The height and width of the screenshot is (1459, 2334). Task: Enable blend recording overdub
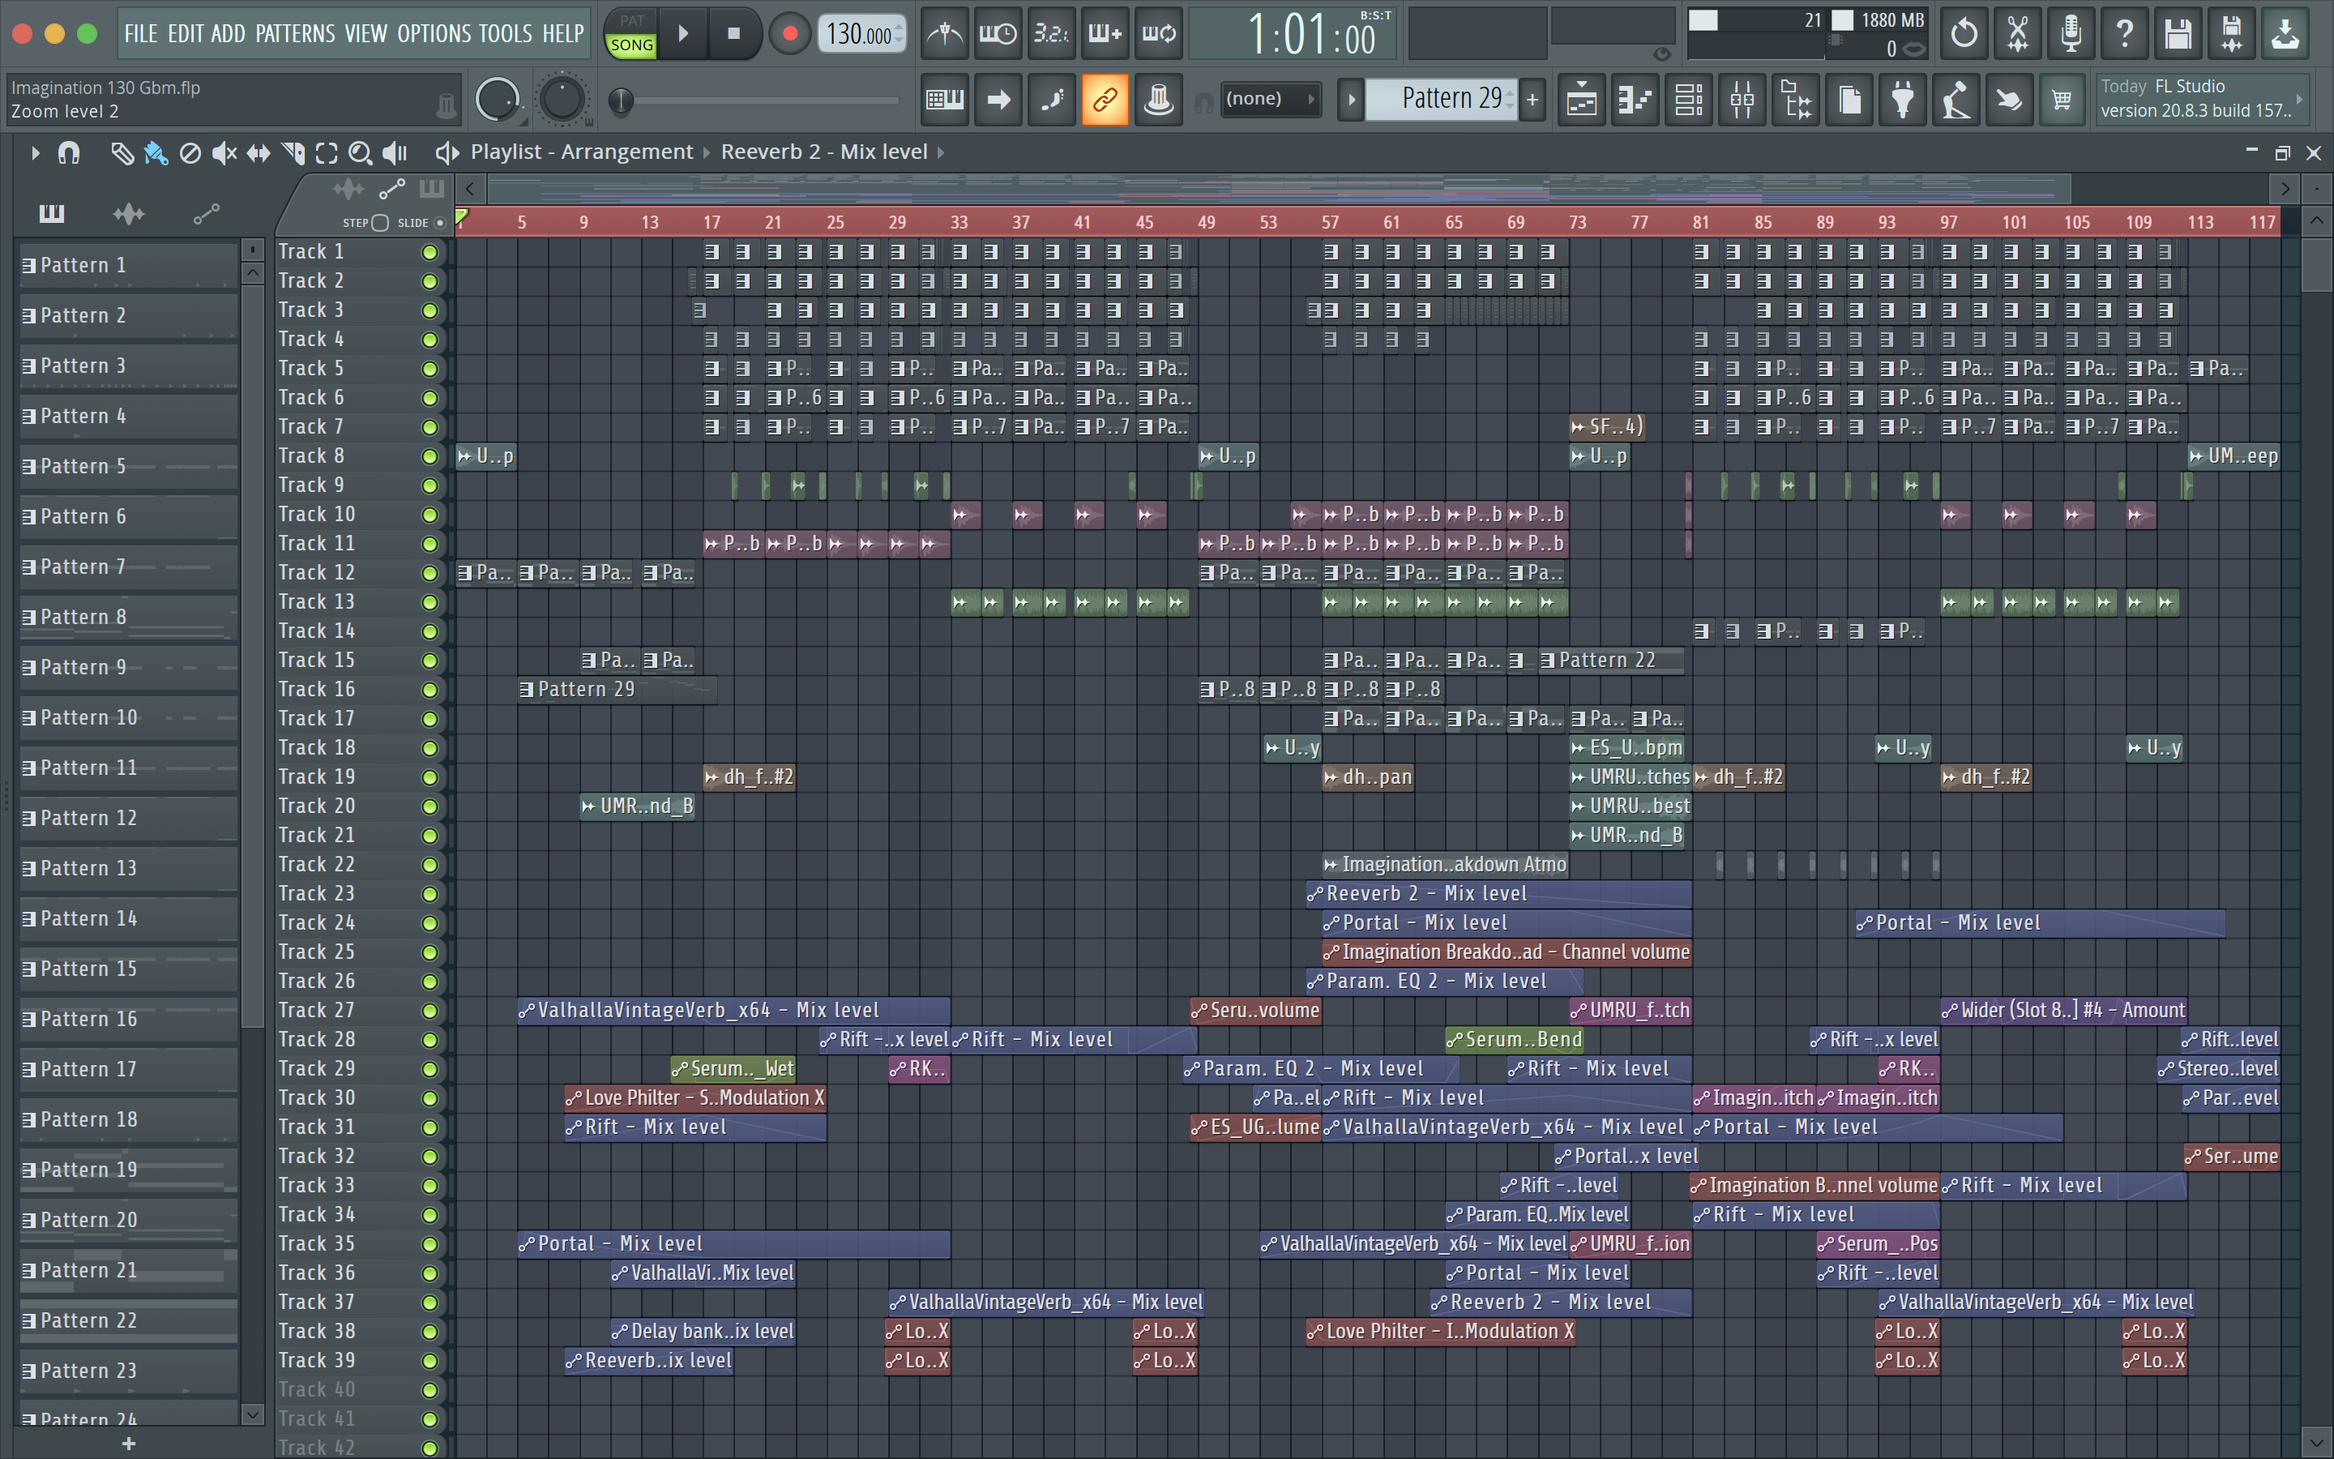pyautogui.click(x=1105, y=34)
